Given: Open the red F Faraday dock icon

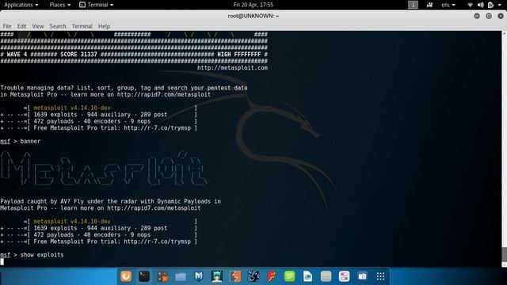Looking at the screenshot, I should point(272,276).
